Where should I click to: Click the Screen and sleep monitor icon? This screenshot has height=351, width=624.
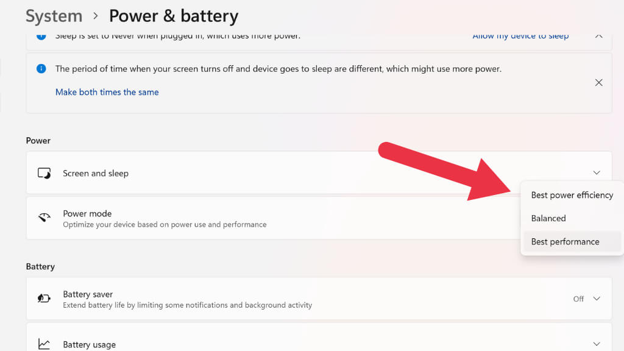[x=44, y=173]
